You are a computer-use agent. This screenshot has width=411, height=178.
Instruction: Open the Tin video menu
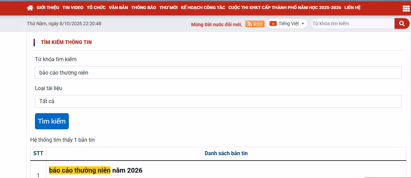[x=73, y=8]
